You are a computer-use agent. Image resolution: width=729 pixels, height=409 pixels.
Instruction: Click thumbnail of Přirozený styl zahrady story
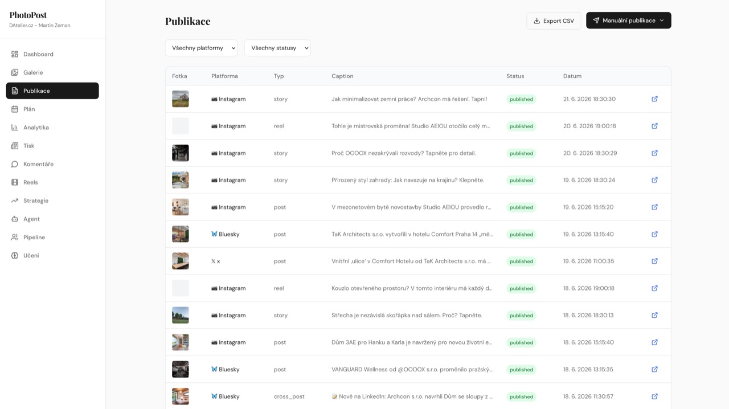tap(181, 180)
